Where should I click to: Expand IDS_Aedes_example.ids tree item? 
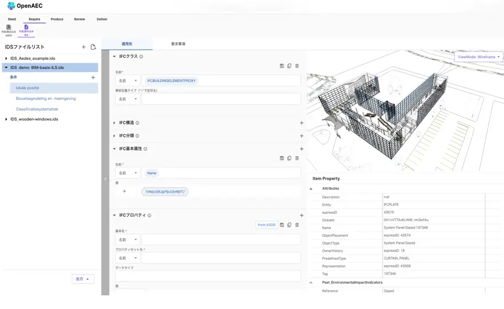6,59
